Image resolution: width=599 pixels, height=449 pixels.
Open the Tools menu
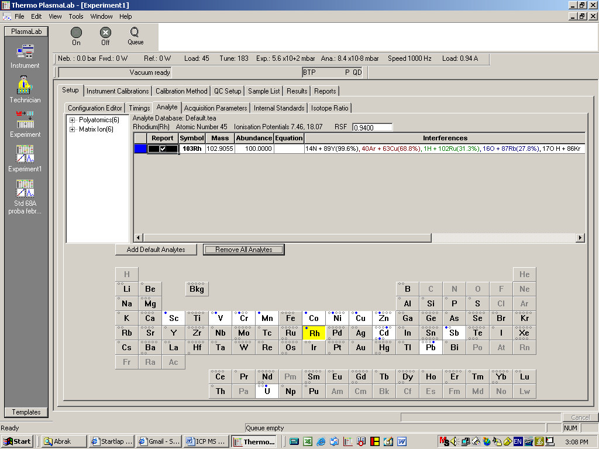point(76,16)
